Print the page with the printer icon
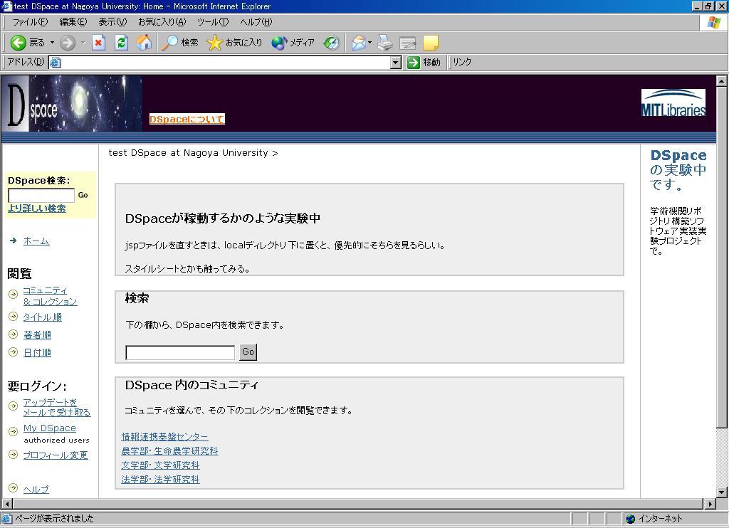Image resolution: width=729 pixels, height=528 pixels. tap(385, 43)
